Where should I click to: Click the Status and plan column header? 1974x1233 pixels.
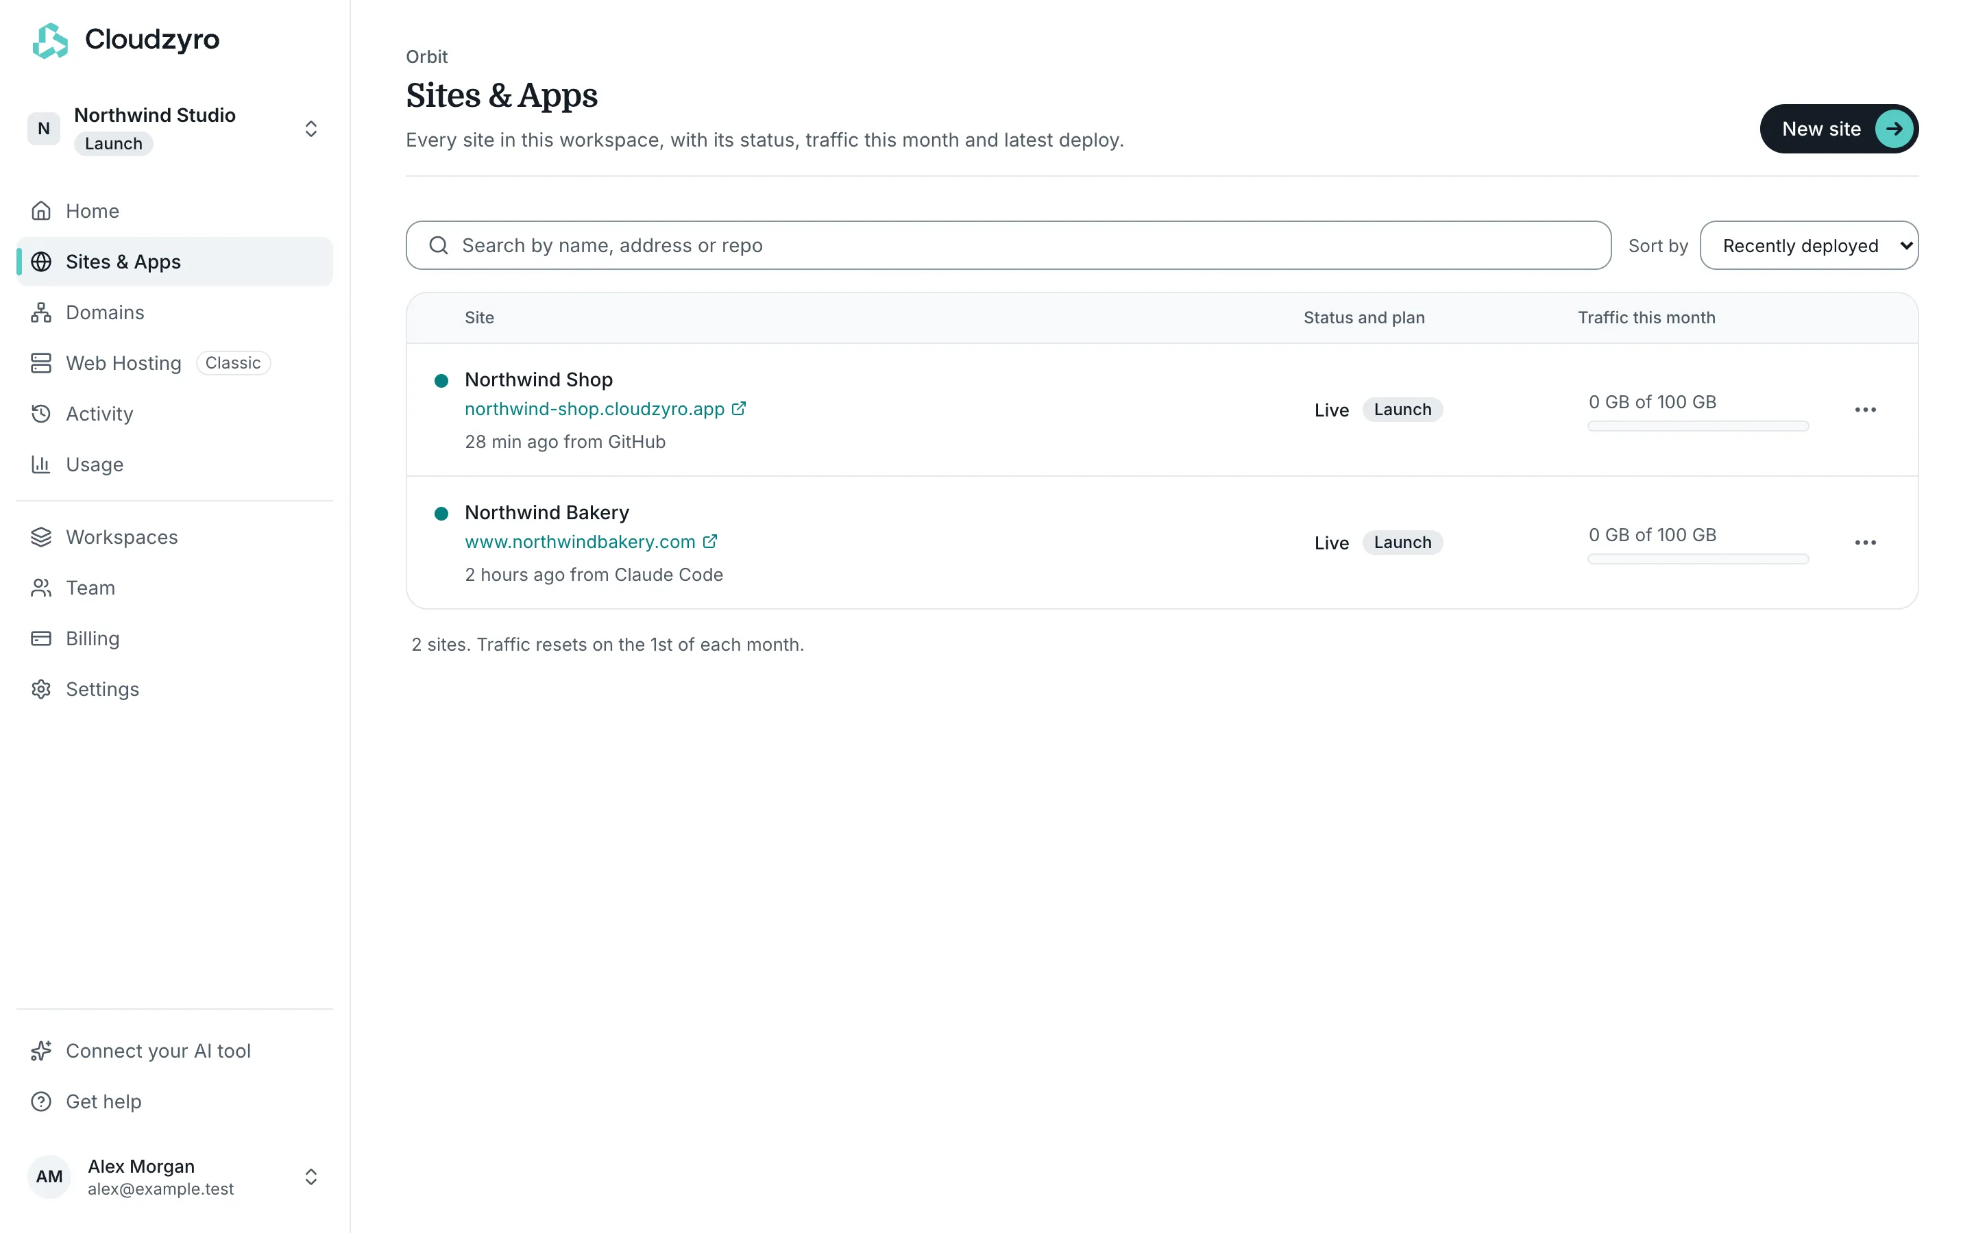coord(1364,318)
